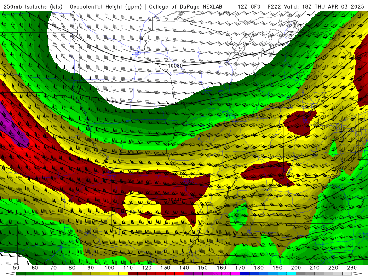
Task: Select the cyan color bar segment between 190 and 200
Action: (287, 274)
